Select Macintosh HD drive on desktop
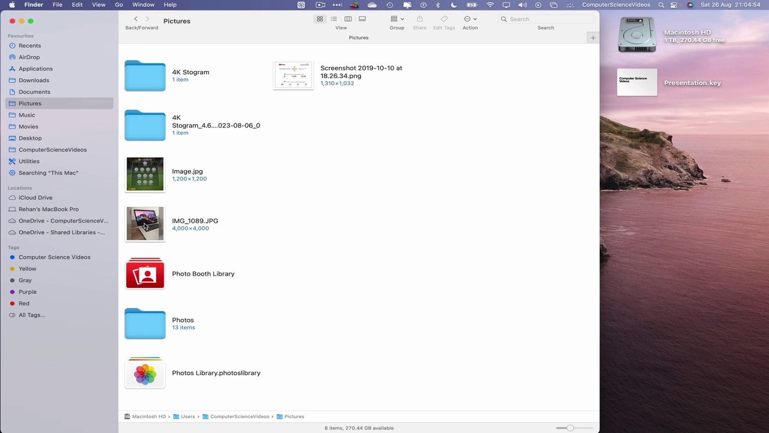Image resolution: width=769 pixels, height=433 pixels. click(637, 35)
